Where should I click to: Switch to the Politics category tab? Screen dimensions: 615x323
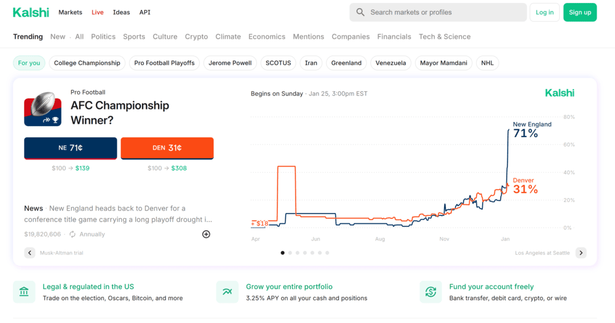tap(103, 36)
